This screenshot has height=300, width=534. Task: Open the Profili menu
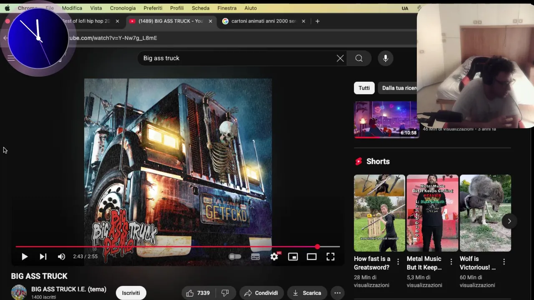[177, 8]
